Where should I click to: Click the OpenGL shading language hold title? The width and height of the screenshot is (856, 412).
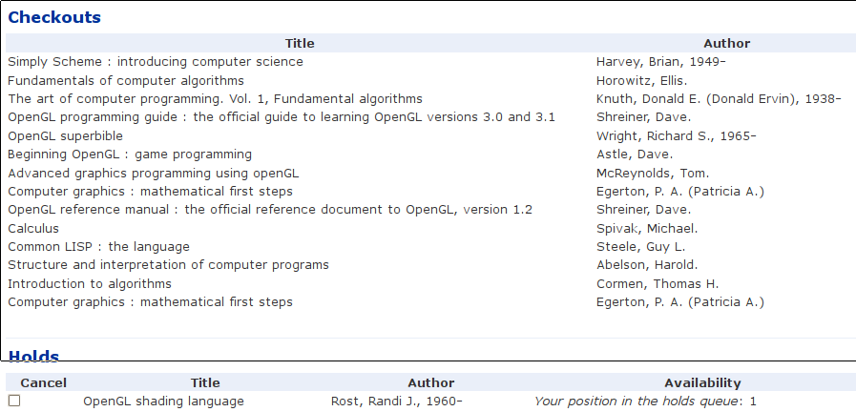163,402
